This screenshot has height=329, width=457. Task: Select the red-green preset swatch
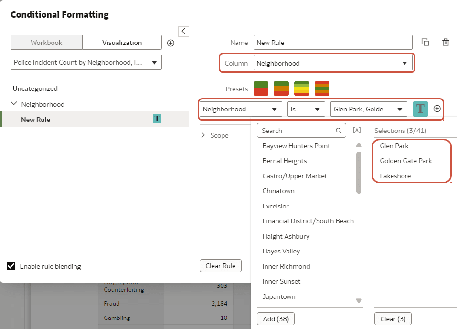pyautogui.click(x=261, y=88)
